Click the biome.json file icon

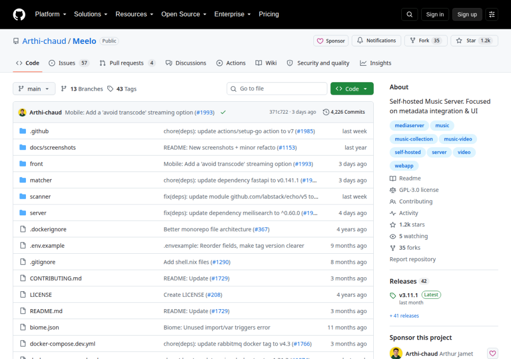point(23,327)
